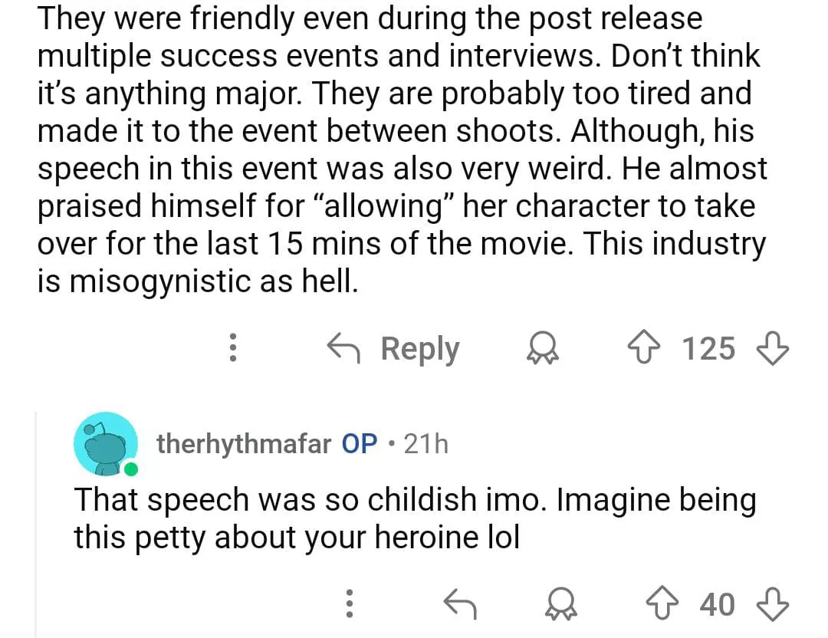Downvote the comment with 125 points
The height and width of the screenshot is (638, 828).
774,349
